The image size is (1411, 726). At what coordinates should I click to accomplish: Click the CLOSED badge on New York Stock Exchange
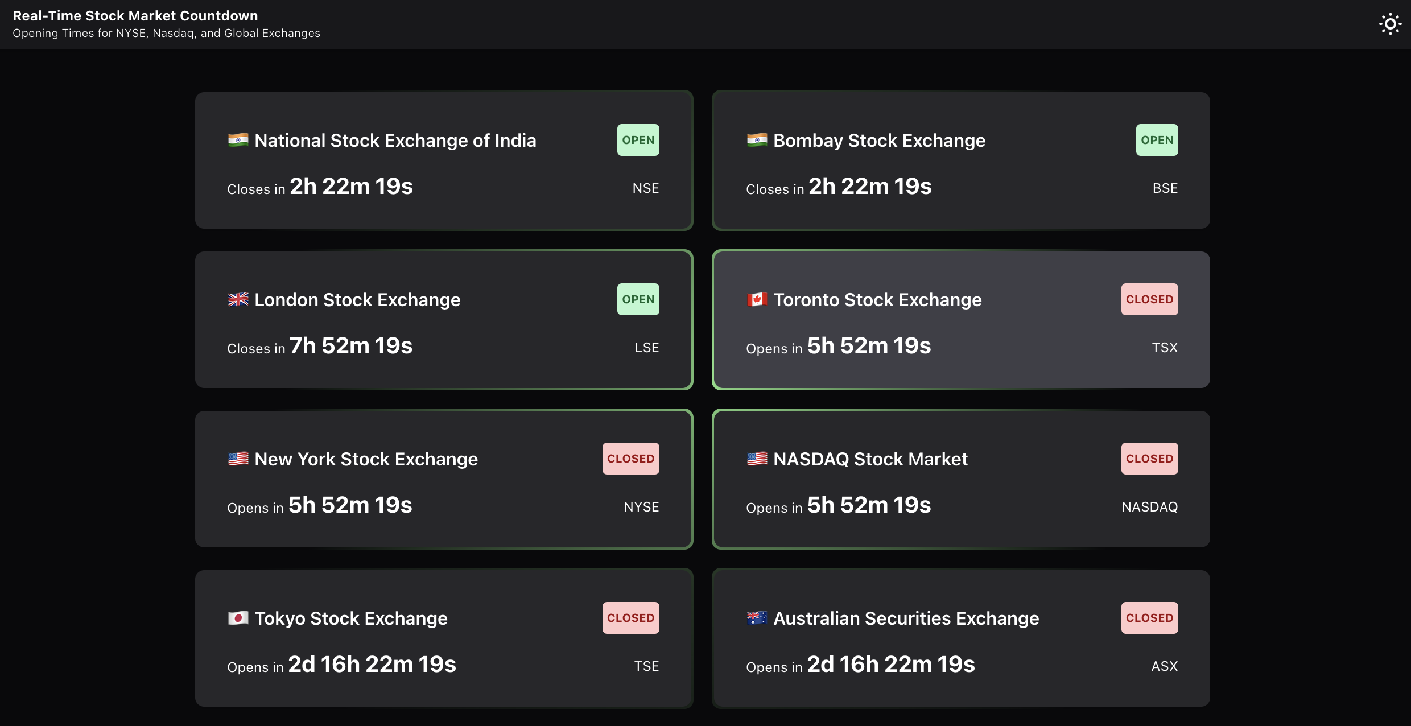pos(630,459)
